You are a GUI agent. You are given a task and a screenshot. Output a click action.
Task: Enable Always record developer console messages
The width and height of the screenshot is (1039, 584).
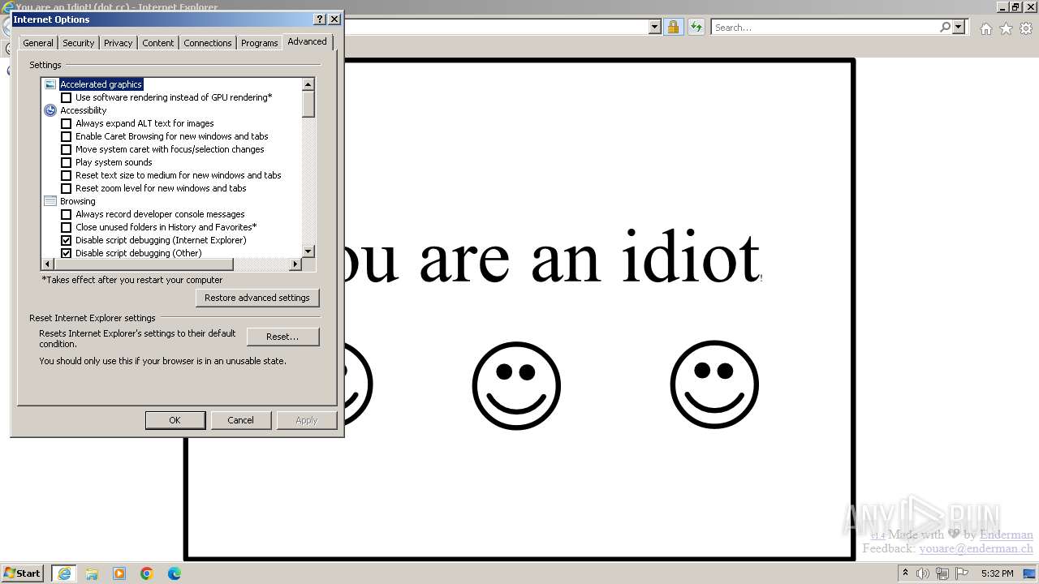[x=67, y=214]
